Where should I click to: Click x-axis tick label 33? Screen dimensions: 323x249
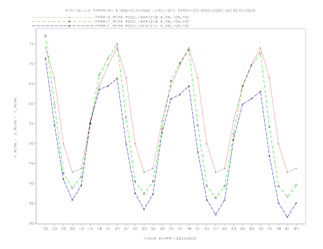(144, 229)
